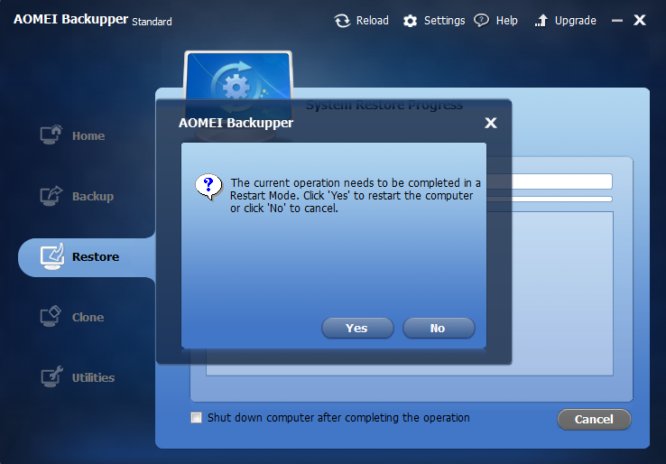Screen dimensions: 666x464
Task: Click the Help text label
Action: [x=507, y=21]
